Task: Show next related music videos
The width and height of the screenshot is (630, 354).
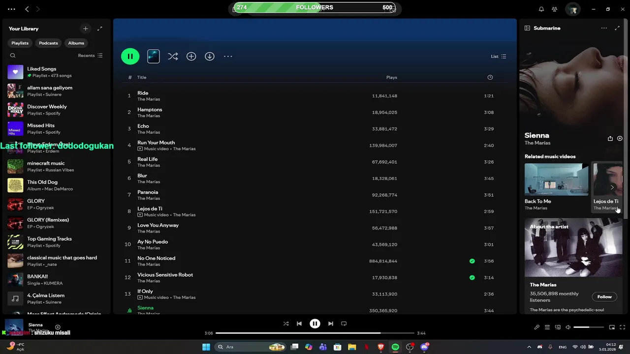Action: 612,187
